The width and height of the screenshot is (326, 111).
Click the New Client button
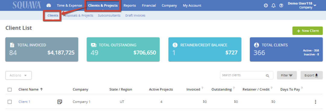308,31
